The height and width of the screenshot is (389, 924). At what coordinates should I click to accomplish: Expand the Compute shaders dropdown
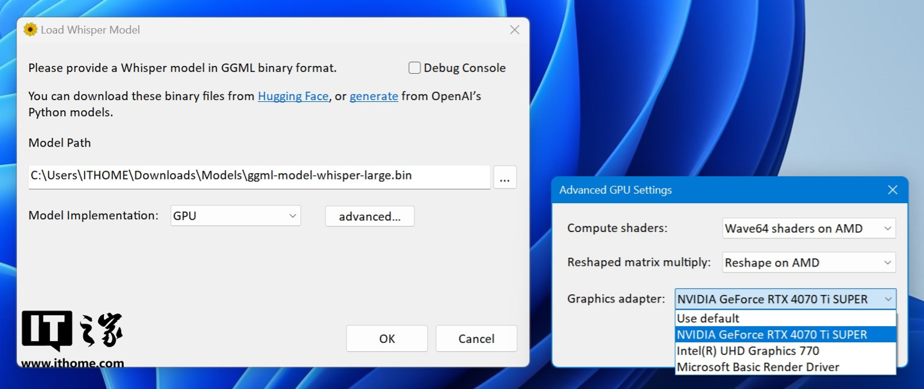[x=809, y=228]
